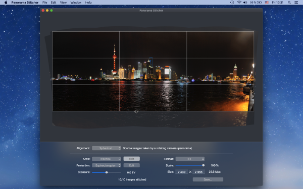Click the battery status icon
Screen dimensions: 303x189
click(260, 3)
